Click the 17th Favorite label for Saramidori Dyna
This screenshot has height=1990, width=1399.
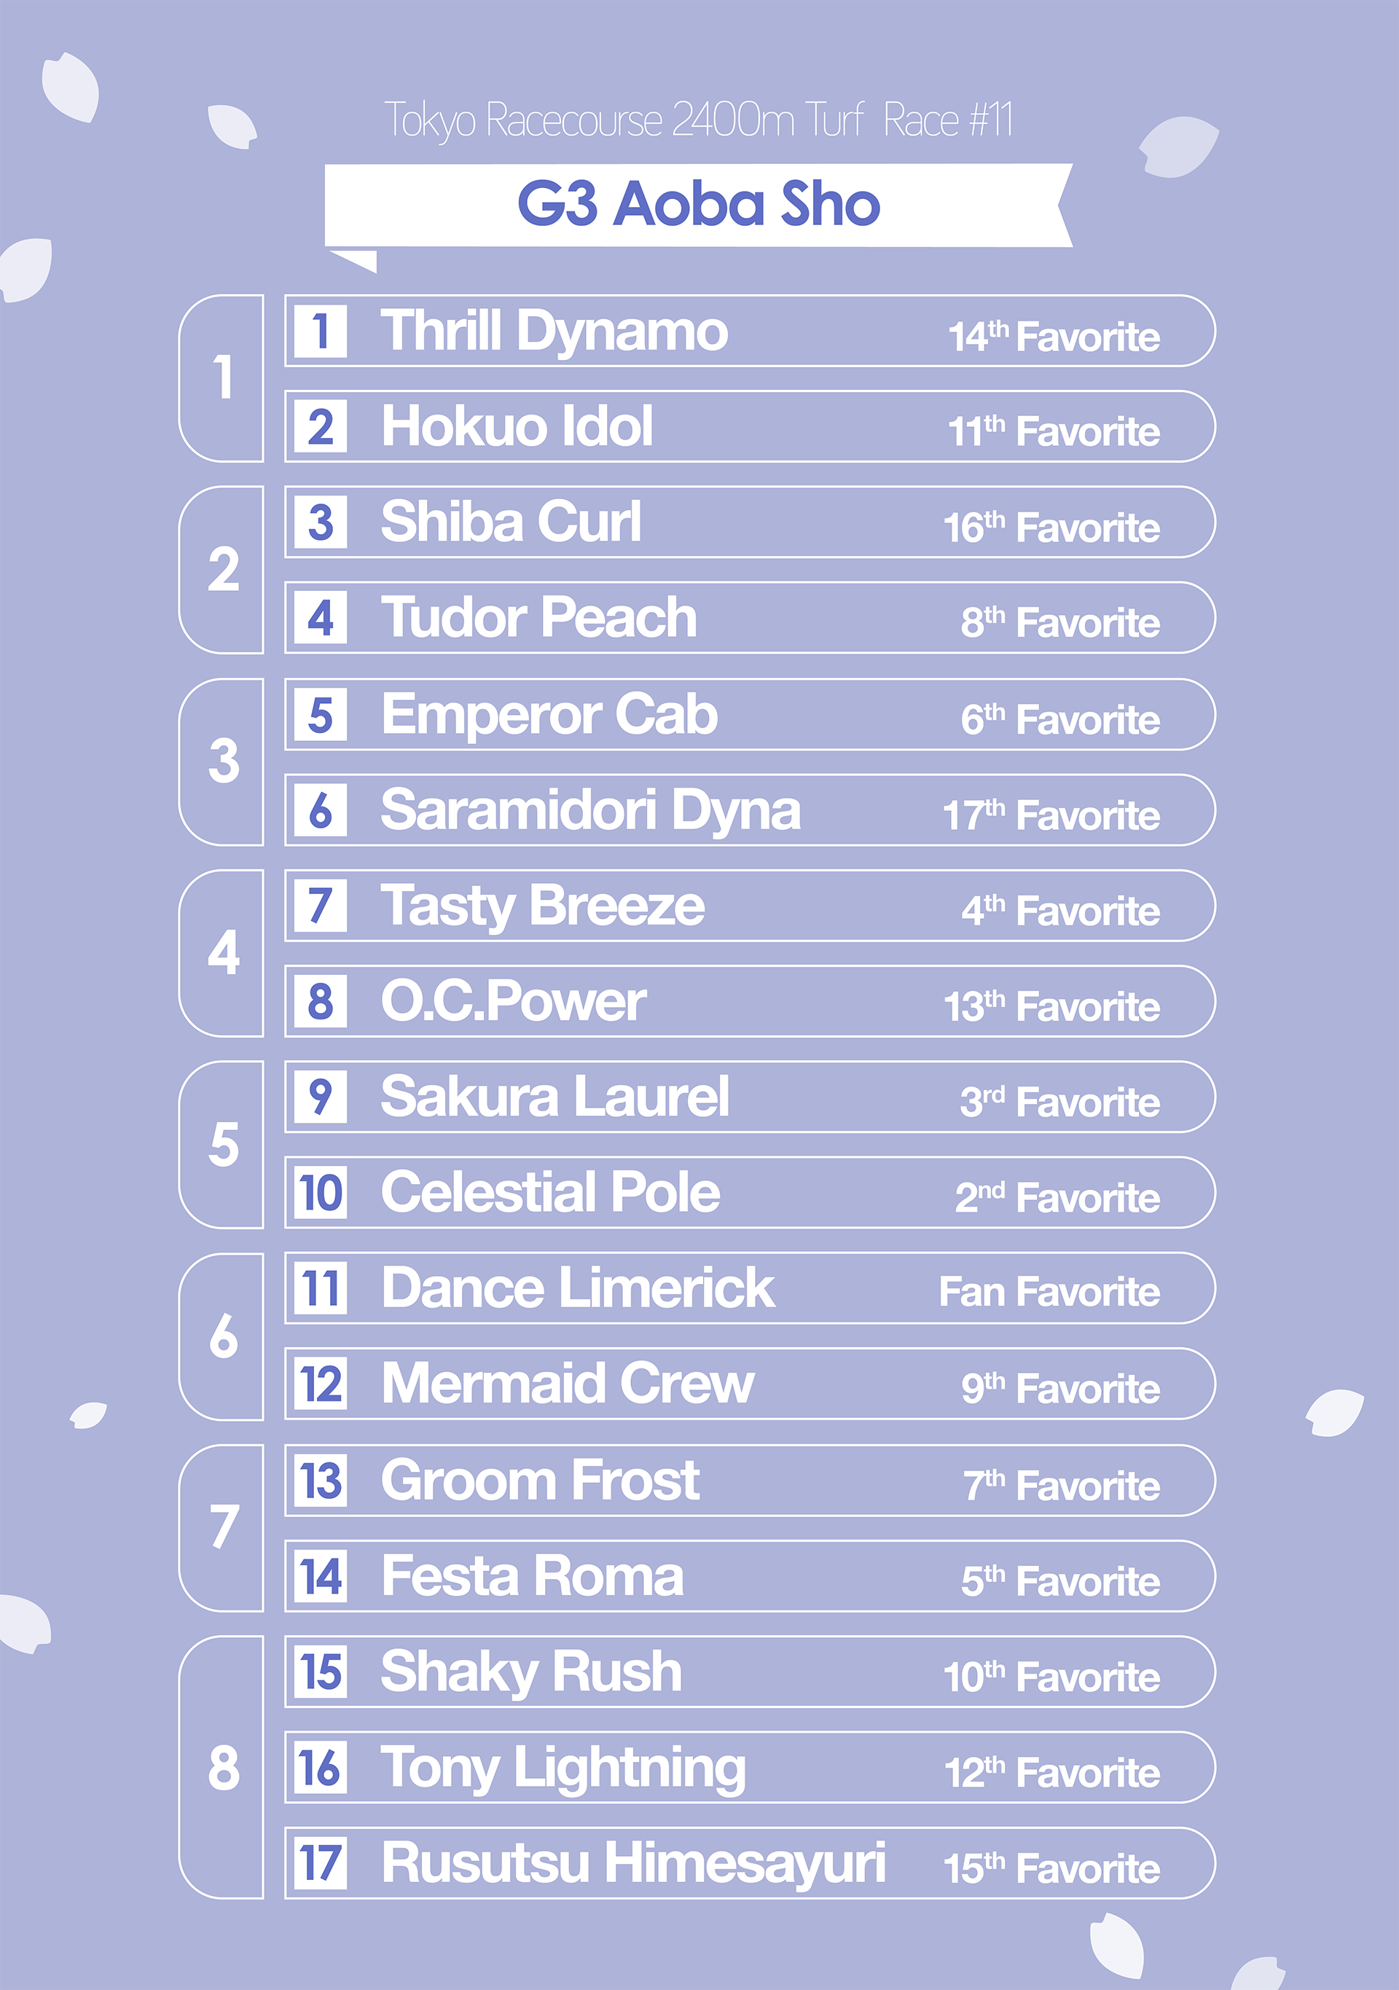(1051, 815)
